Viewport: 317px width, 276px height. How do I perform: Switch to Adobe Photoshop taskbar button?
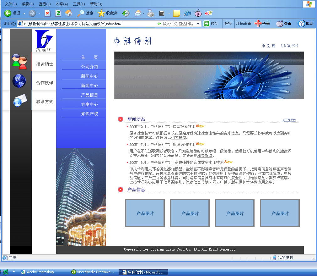point(38,272)
